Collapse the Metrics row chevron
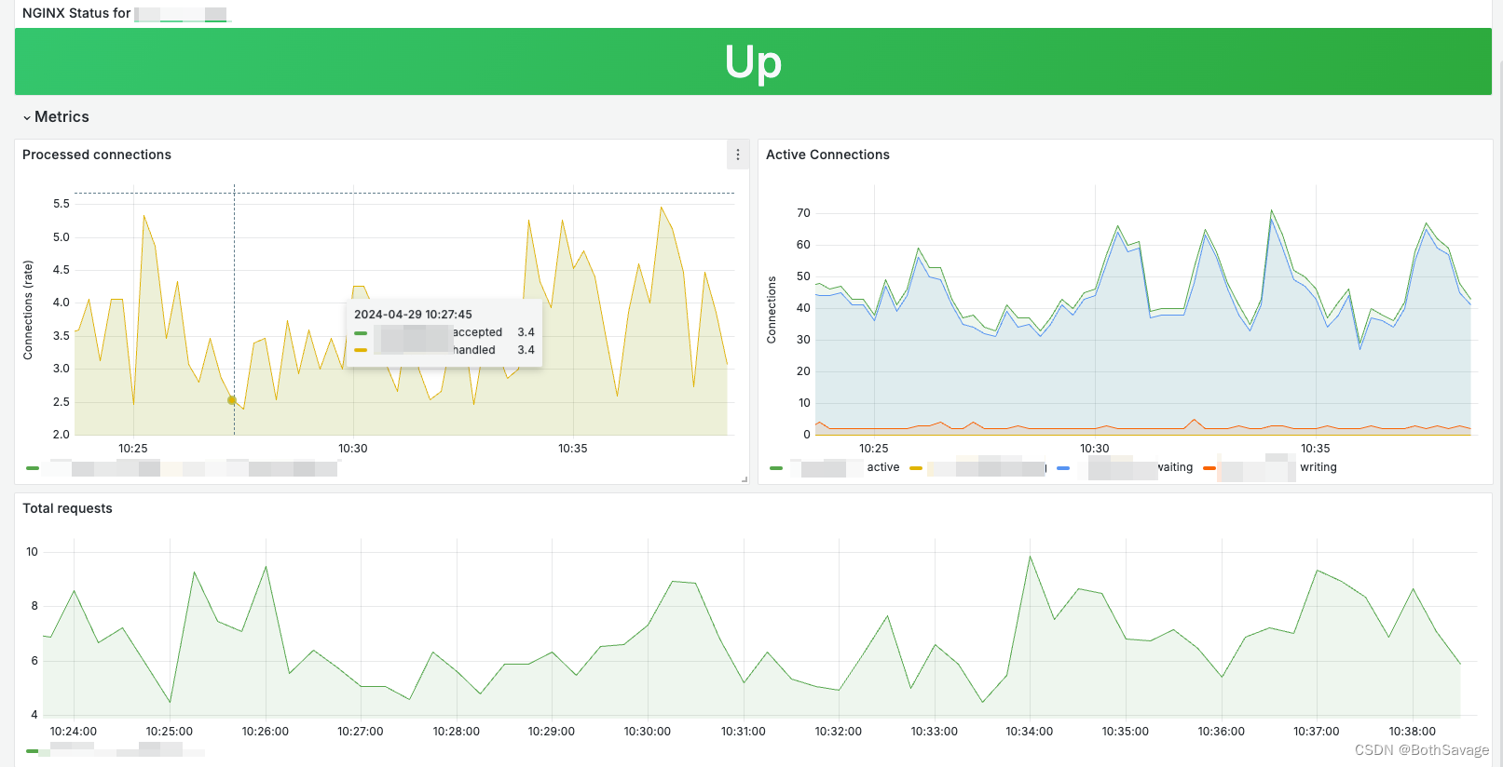Screen dimensions: 1503x767 click(x=27, y=118)
